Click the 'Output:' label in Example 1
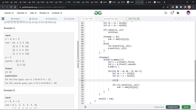The image size is (196, 110). (9, 68)
